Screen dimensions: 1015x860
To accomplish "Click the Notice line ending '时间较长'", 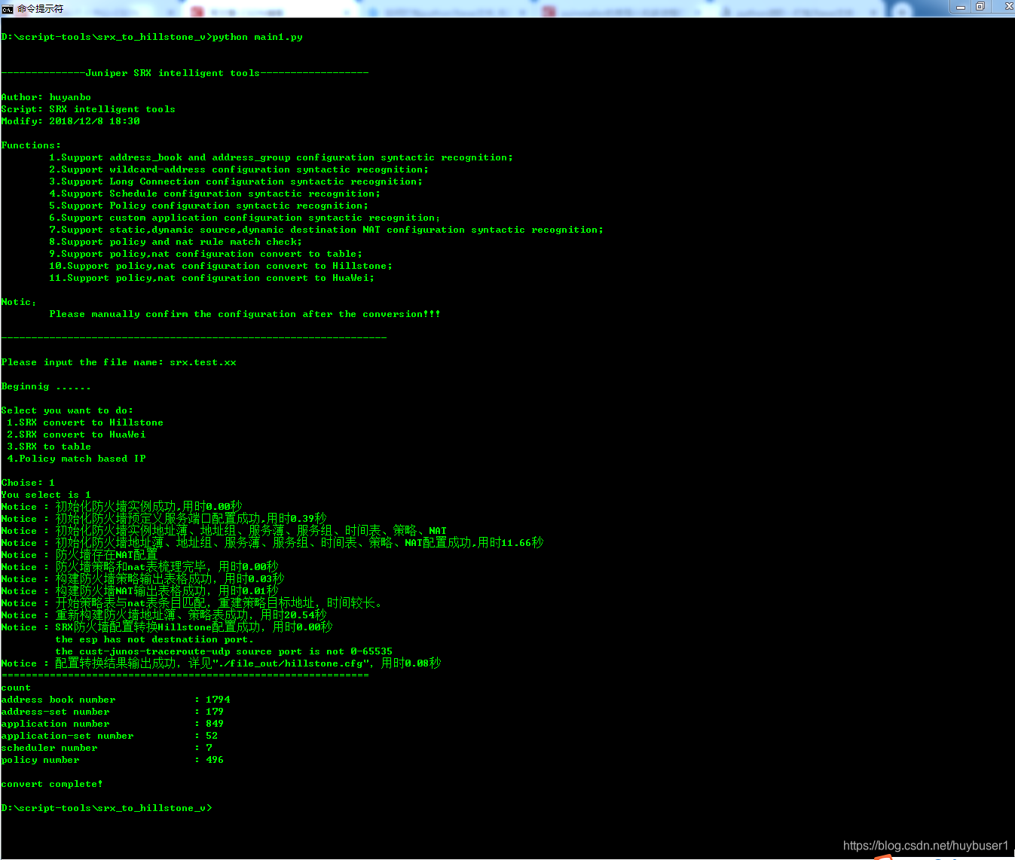I will 193,603.
